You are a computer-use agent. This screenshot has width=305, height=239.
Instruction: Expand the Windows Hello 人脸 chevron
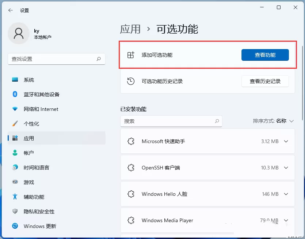pos(286,194)
